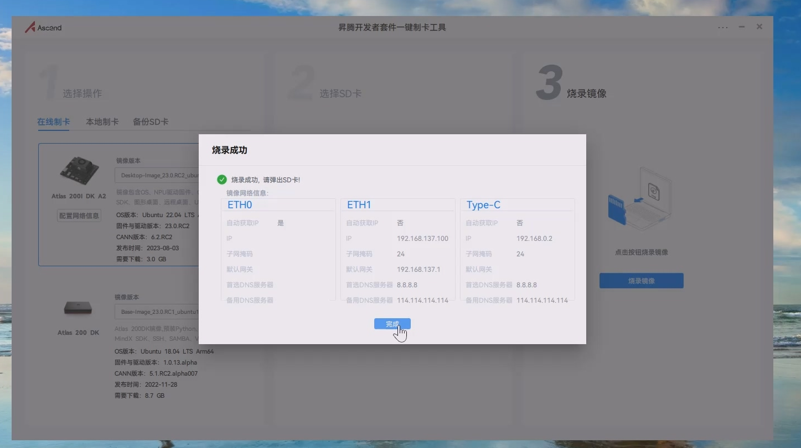Click the 点击按钮烧录镜像 hint text
This screenshot has height=448, width=801.
pos(642,252)
